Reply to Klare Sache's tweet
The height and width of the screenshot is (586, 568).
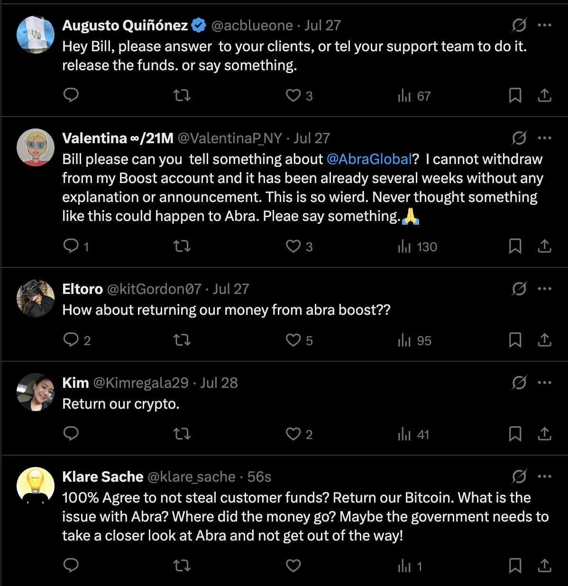[71, 565]
